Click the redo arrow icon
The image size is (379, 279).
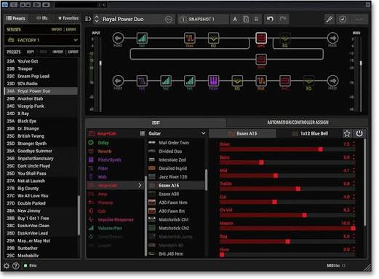pyautogui.click(x=283, y=19)
